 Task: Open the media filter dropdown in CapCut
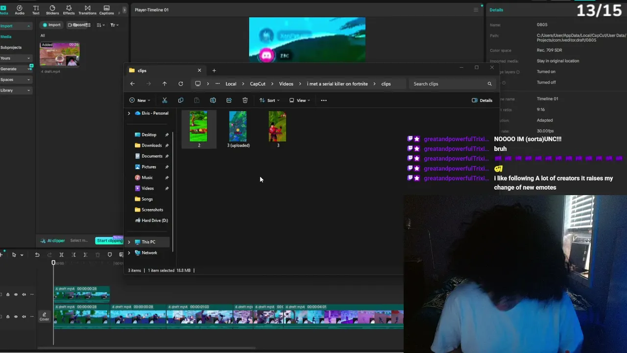click(114, 25)
